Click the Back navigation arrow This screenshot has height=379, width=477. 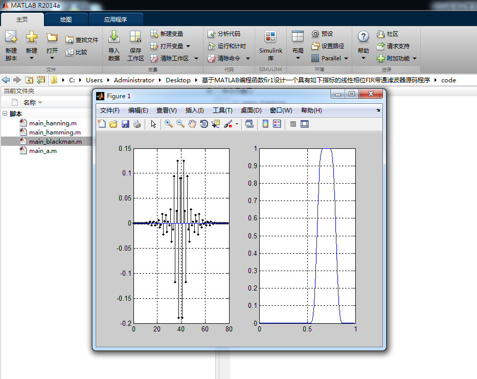coord(6,80)
